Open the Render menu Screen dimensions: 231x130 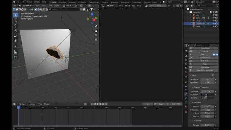pos(29,2)
